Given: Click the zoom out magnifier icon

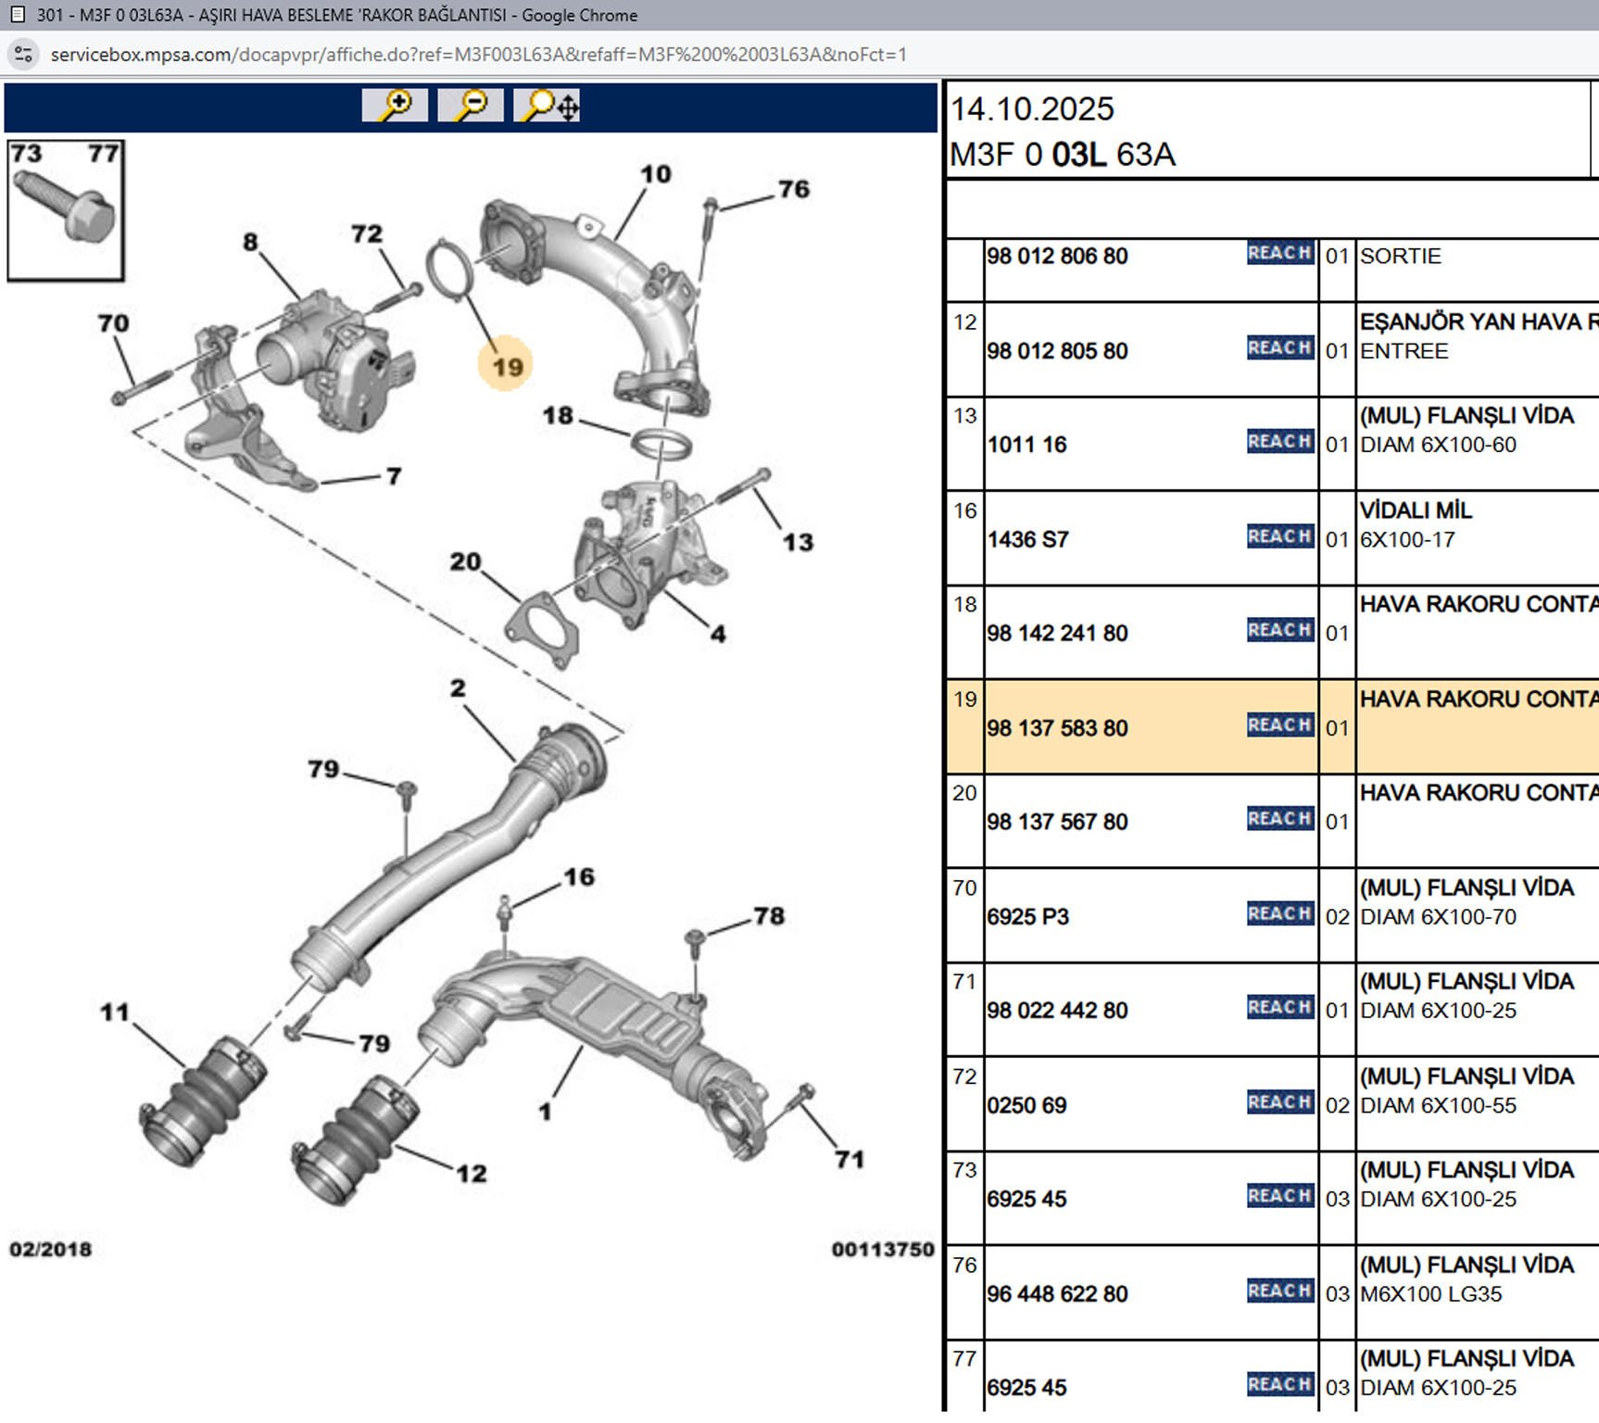Looking at the screenshot, I should [x=471, y=106].
